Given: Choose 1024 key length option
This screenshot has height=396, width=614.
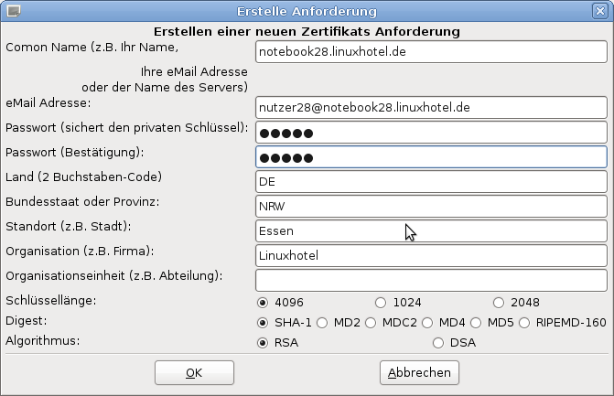Looking at the screenshot, I should [381, 302].
